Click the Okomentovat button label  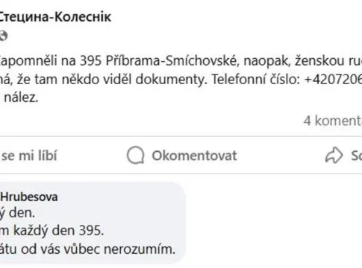194,156
